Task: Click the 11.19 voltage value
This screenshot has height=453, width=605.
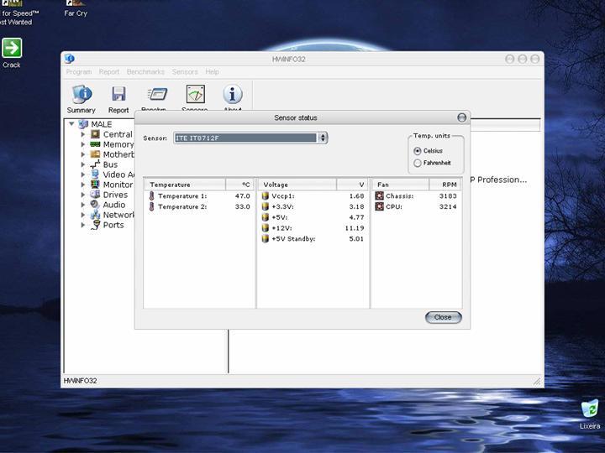Action: tap(355, 228)
